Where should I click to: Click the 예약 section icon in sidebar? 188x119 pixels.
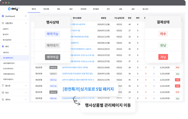click(3, 46)
